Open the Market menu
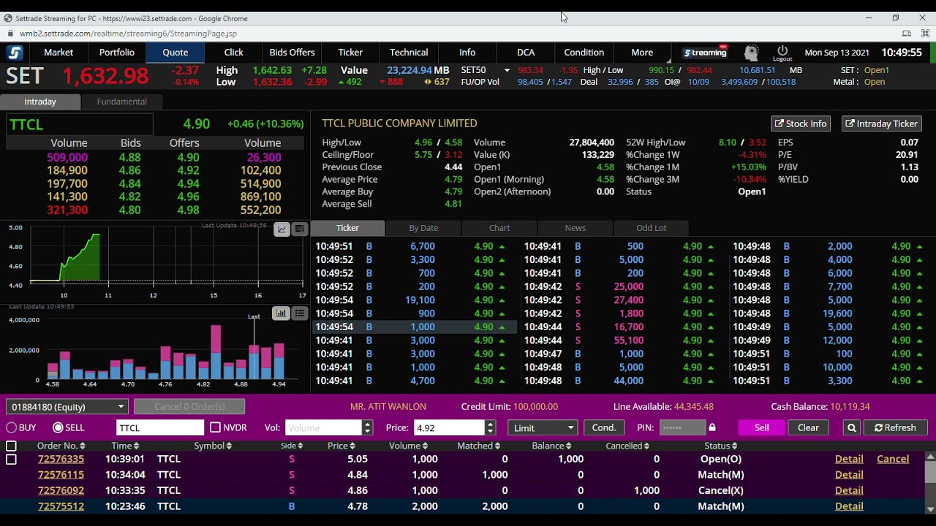This screenshot has width=936, height=526. click(x=58, y=53)
